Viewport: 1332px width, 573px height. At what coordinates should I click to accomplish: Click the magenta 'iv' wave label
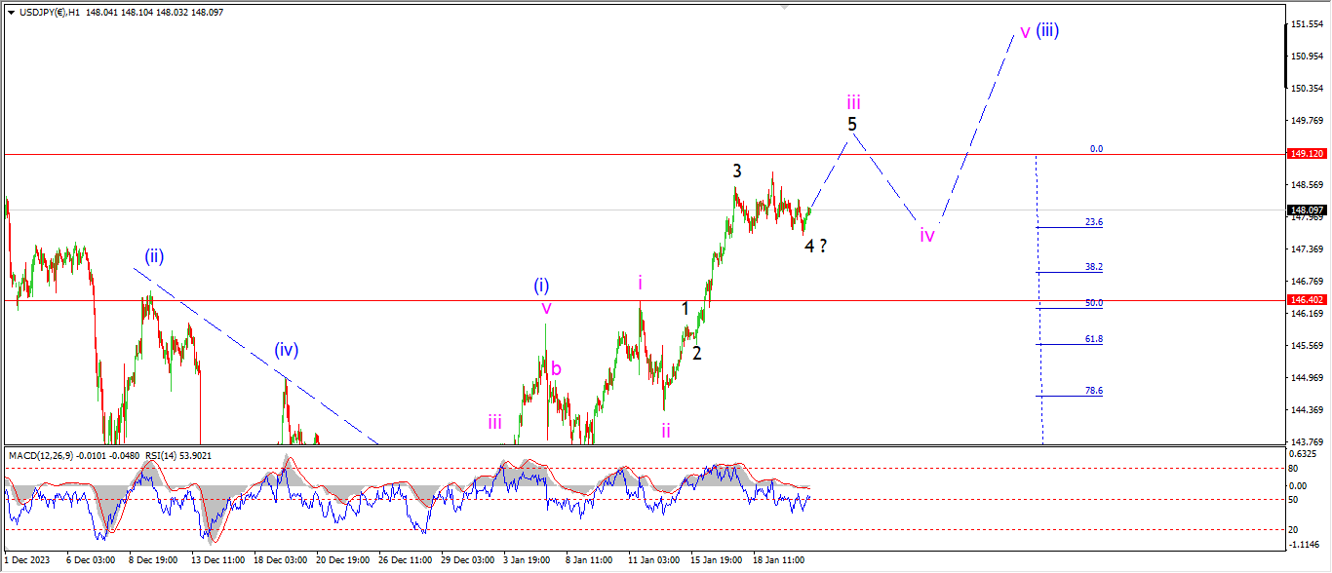click(926, 235)
